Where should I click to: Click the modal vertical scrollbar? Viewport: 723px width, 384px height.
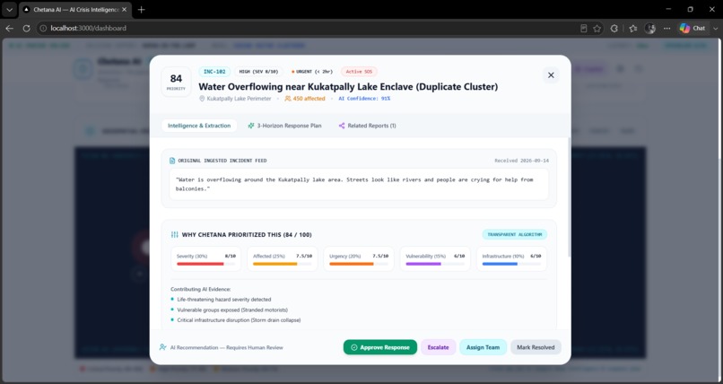pos(569,197)
